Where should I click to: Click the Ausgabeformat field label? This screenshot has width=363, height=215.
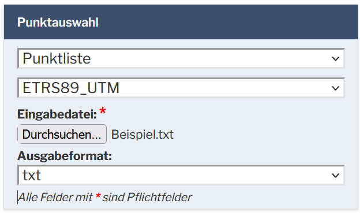(65, 156)
